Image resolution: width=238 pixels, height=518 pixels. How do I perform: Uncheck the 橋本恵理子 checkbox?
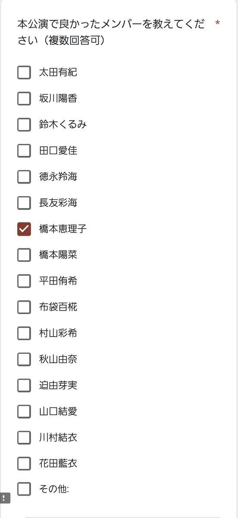(x=24, y=229)
